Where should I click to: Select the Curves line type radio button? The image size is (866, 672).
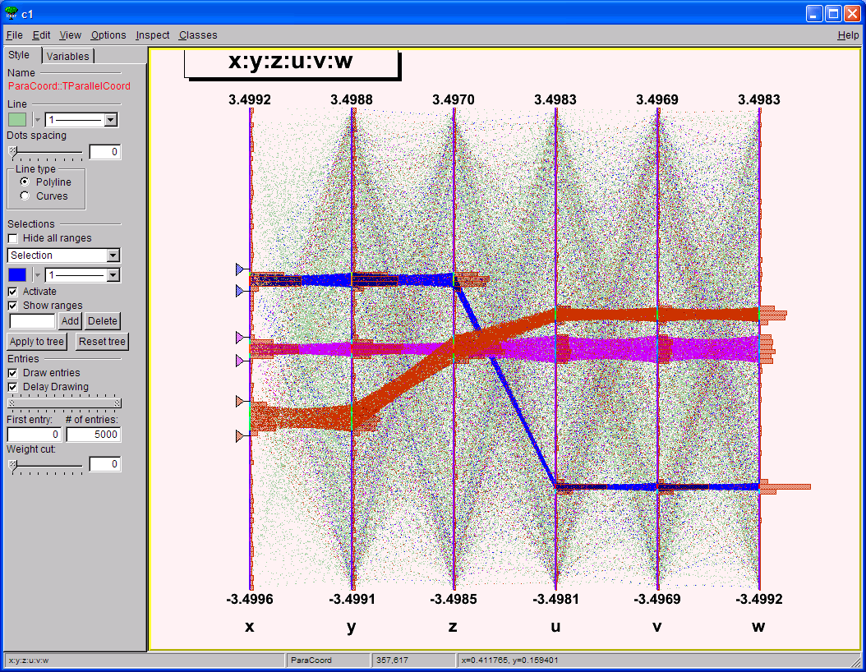pos(24,196)
